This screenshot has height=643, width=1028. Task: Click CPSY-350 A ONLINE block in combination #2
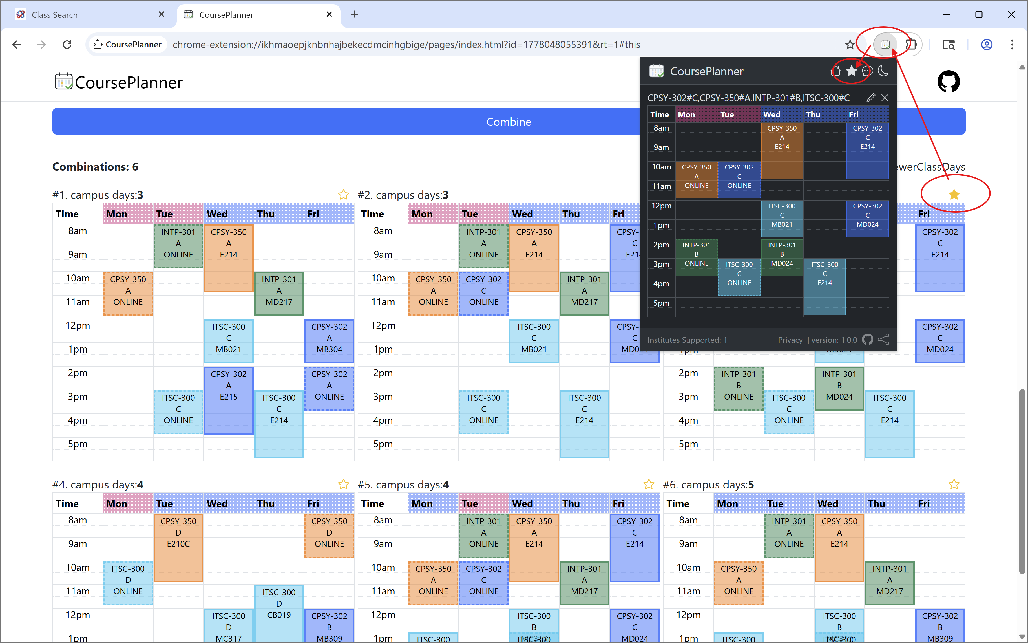(x=434, y=293)
